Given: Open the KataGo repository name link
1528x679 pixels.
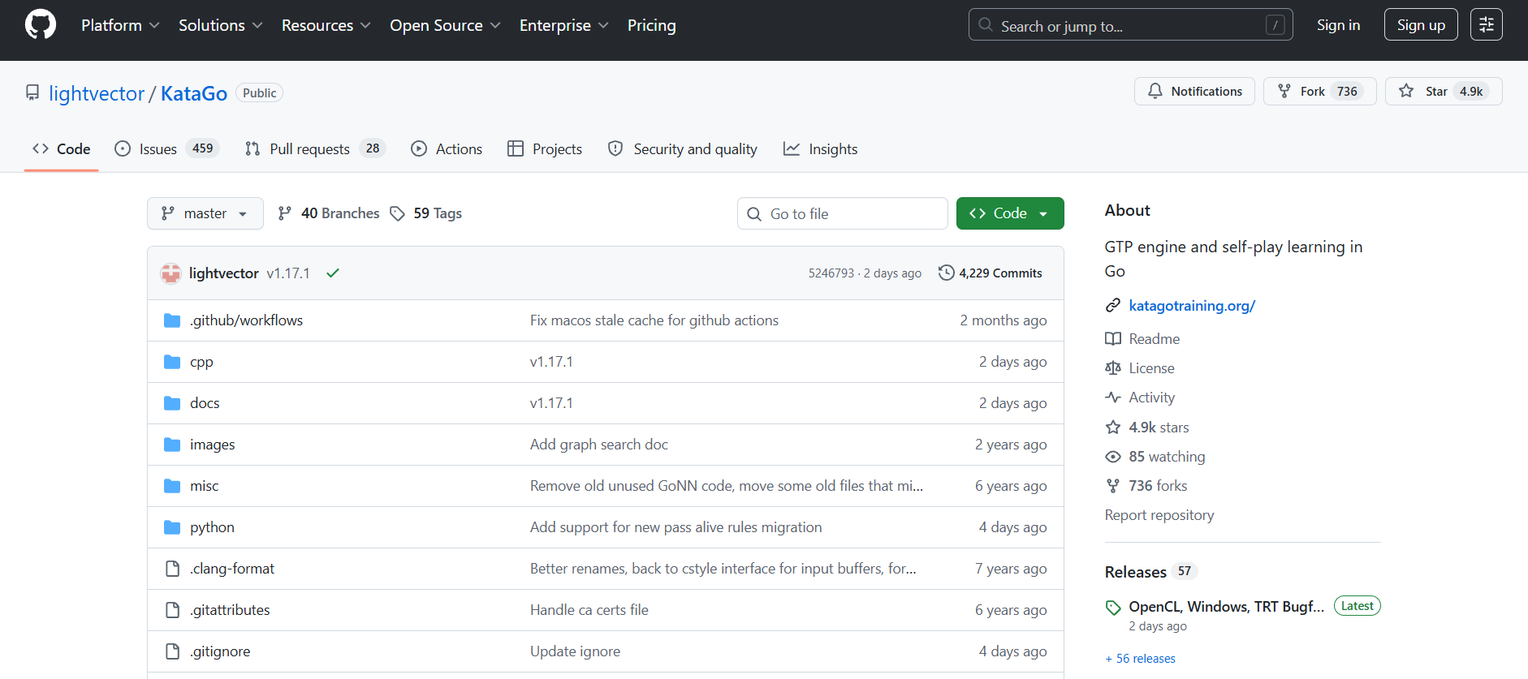Looking at the screenshot, I should click(x=194, y=93).
